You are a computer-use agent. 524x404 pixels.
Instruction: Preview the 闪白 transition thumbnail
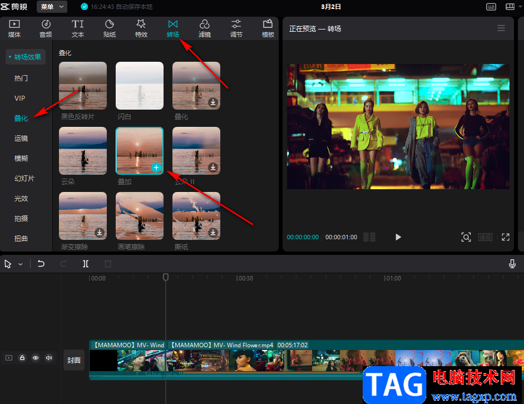click(x=140, y=86)
